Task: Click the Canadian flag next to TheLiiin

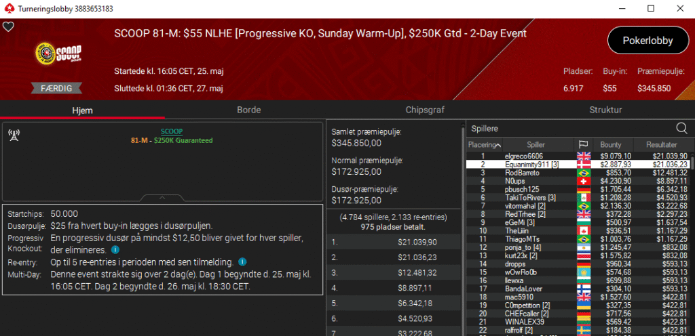Action: pyautogui.click(x=584, y=231)
